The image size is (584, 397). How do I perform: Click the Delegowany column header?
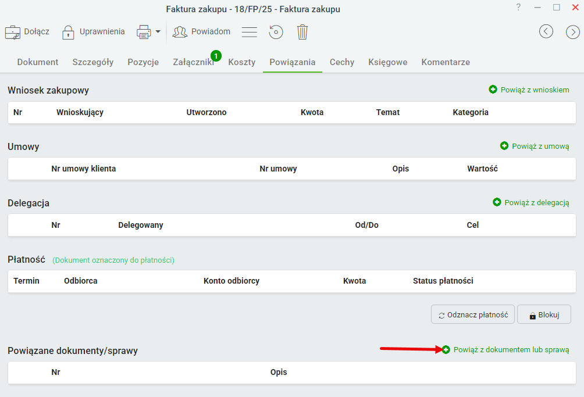click(140, 225)
